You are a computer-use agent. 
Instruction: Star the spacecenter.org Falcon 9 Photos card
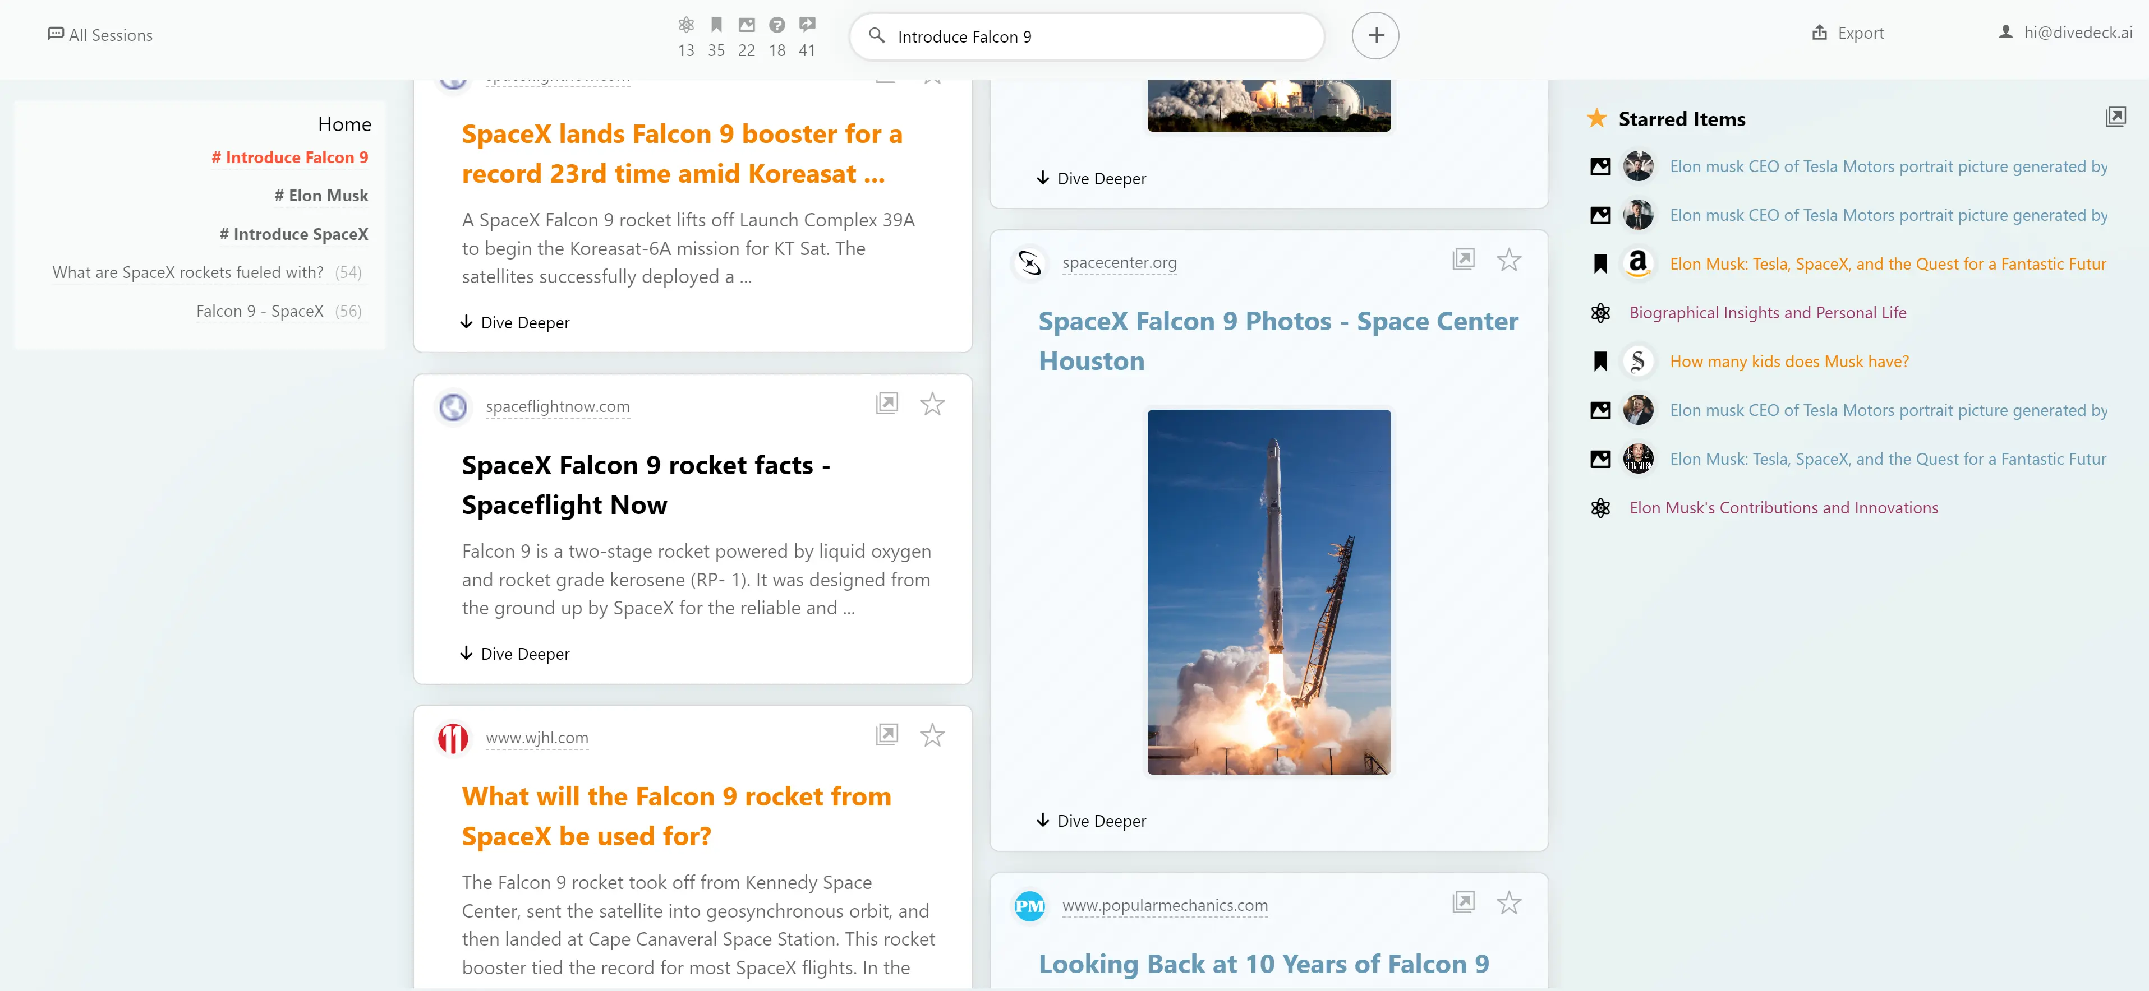click(1508, 260)
